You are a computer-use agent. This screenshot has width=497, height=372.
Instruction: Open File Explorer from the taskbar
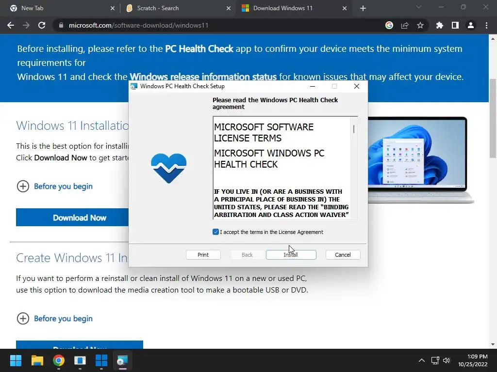click(37, 360)
